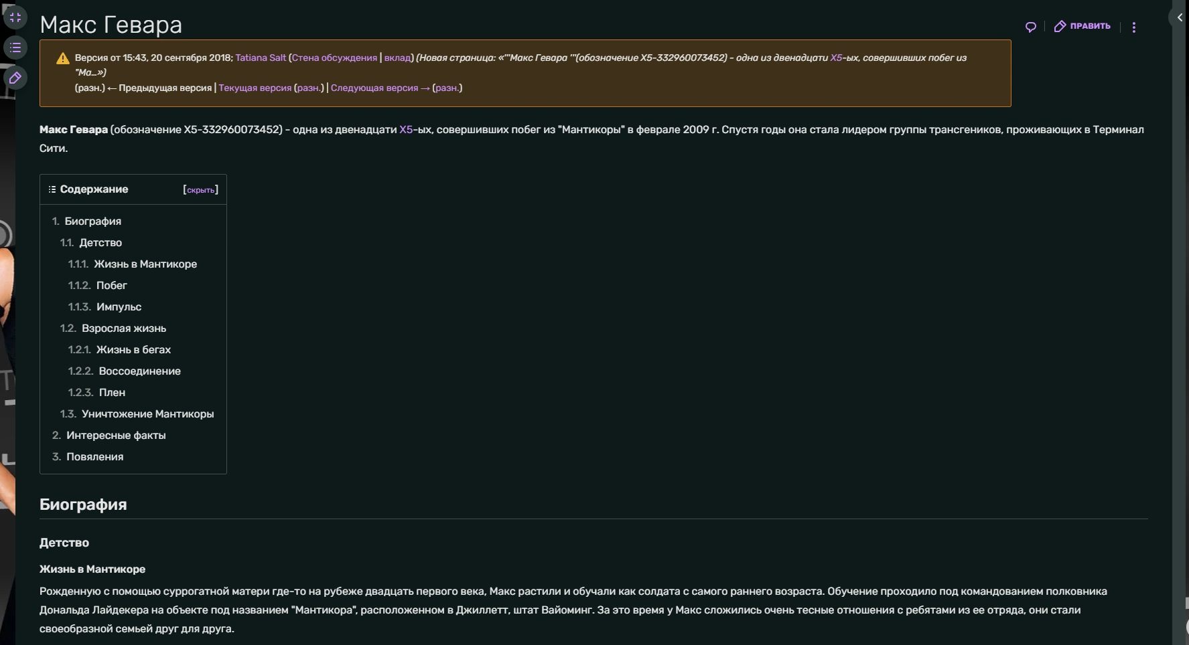
Task: Click the ПРАВИТЬ edit button
Action: pos(1082,26)
